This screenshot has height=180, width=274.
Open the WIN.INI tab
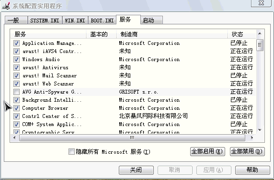pos(75,21)
